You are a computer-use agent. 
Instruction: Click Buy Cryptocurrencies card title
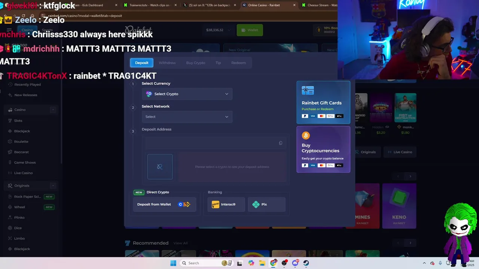(320, 148)
